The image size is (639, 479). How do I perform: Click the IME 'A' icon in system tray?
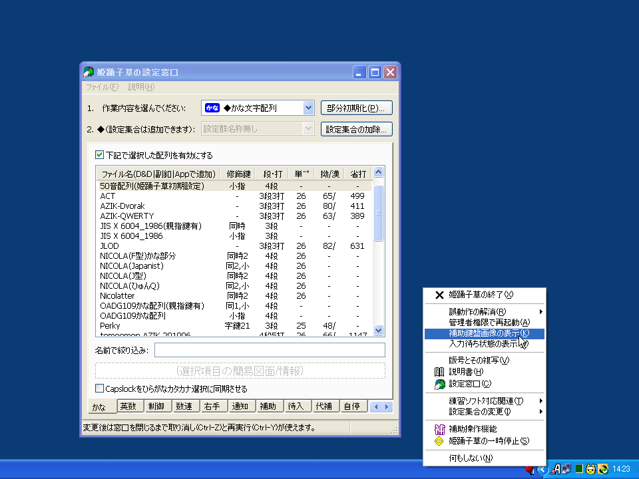[555, 469]
